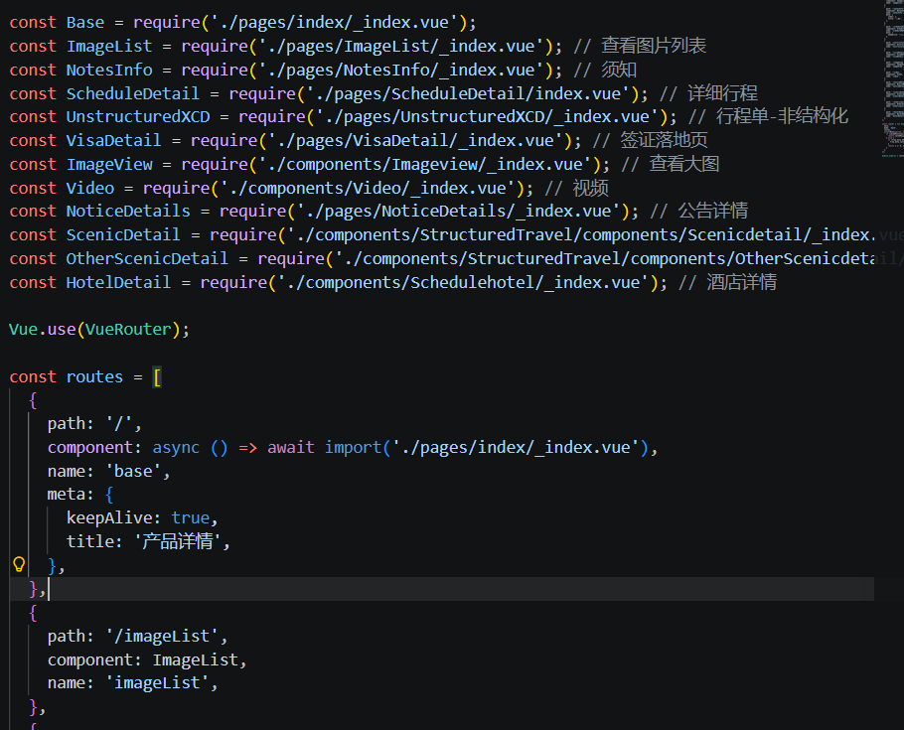
Task: Click "ImageList" in the component: ImageList line
Action: pyautogui.click(x=196, y=659)
